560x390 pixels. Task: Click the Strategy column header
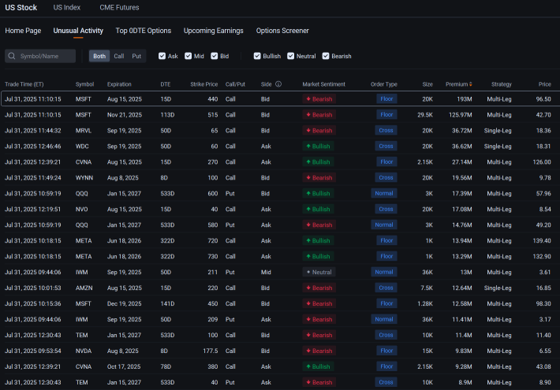(x=502, y=84)
